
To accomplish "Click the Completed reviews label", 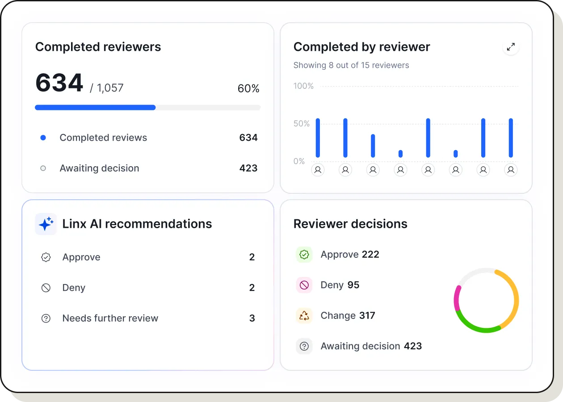I will point(103,138).
